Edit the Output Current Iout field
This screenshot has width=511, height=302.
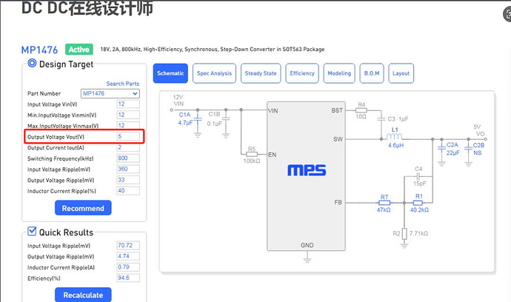pos(128,147)
